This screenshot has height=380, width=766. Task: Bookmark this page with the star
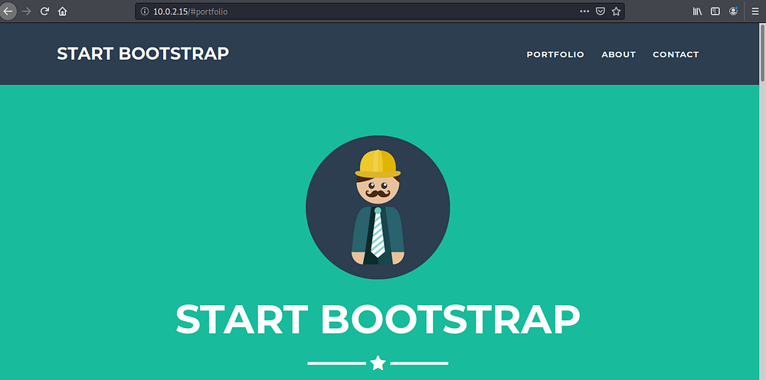[x=616, y=11]
